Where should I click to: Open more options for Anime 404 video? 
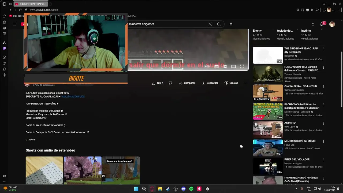pyautogui.click(x=323, y=123)
